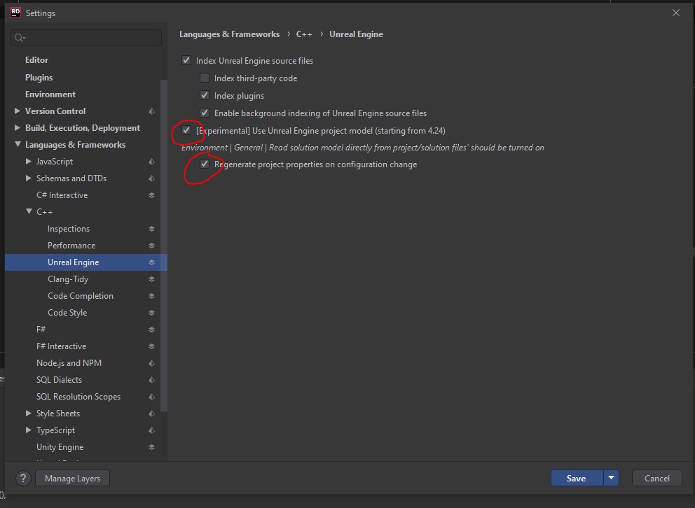Open Code Completion settings page
Screen dimensions: 695x508
[81, 296]
